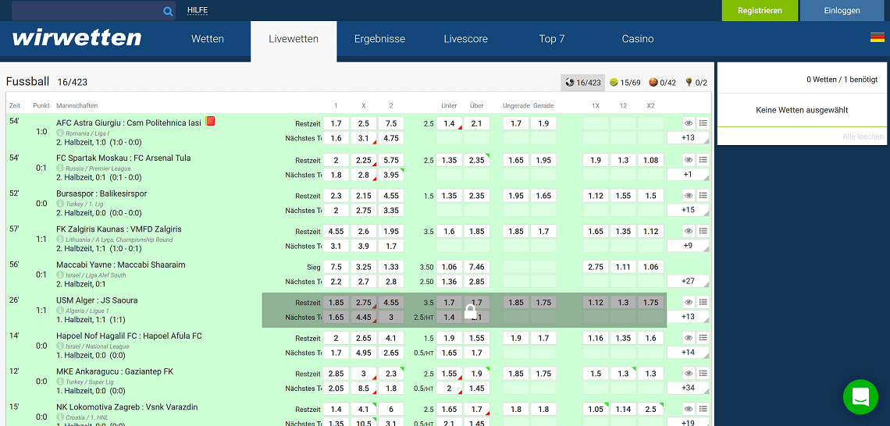The width and height of the screenshot is (890, 426).
Task: Open FC Spartak Moskau : FC Arsenal Tula match
Action: point(123,158)
